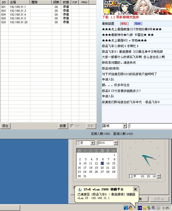The image size is (172, 211).
Task: Click the year 2014 spinner arrows
Action: click(112, 143)
